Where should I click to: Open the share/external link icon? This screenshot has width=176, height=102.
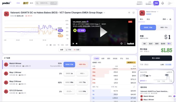[x=134, y=13]
